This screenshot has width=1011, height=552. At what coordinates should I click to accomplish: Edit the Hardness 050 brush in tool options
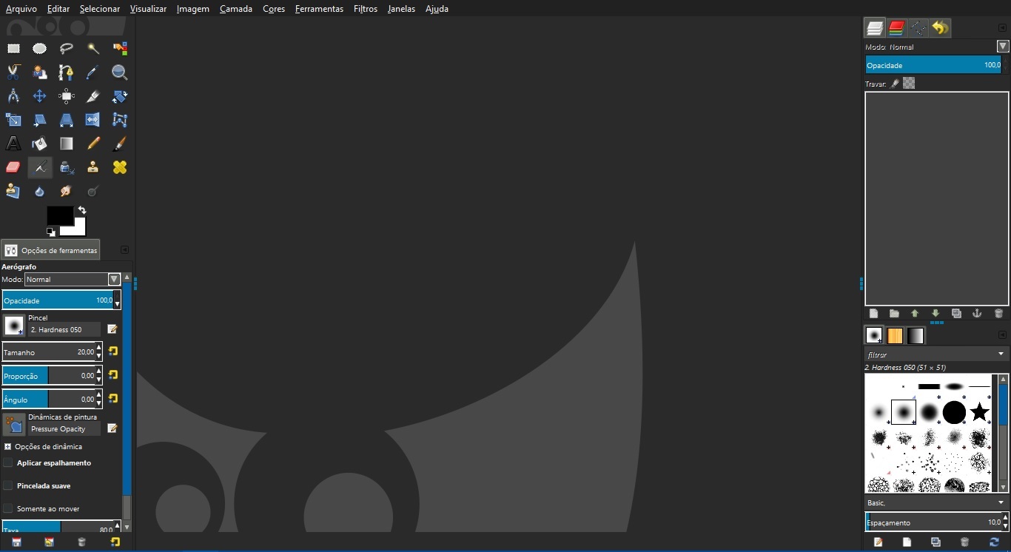coord(112,329)
